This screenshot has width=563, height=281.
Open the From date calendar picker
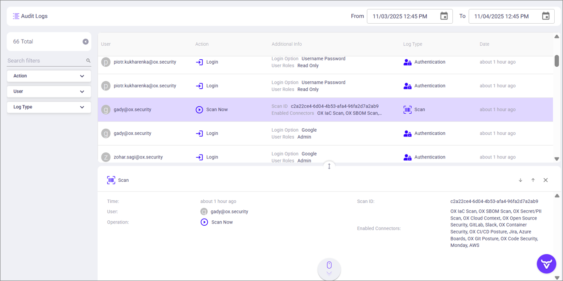pos(444,16)
